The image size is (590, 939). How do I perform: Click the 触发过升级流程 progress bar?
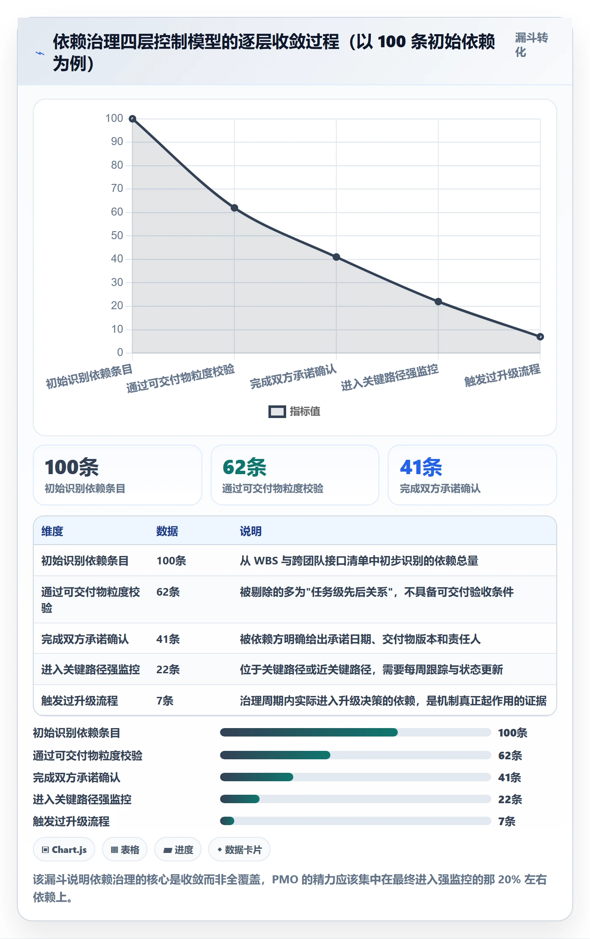pos(355,821)
